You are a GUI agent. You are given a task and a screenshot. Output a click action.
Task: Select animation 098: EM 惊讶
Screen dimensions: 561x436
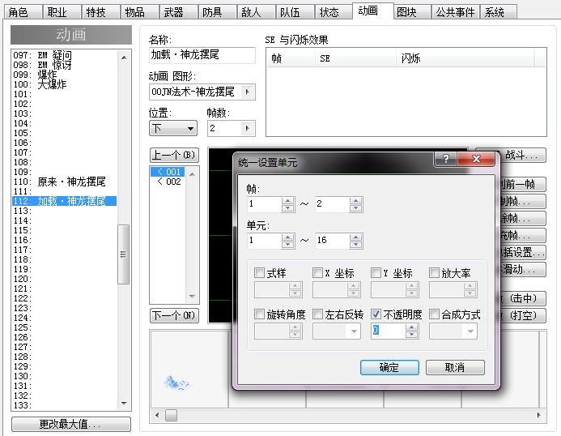tap(65, 65)
